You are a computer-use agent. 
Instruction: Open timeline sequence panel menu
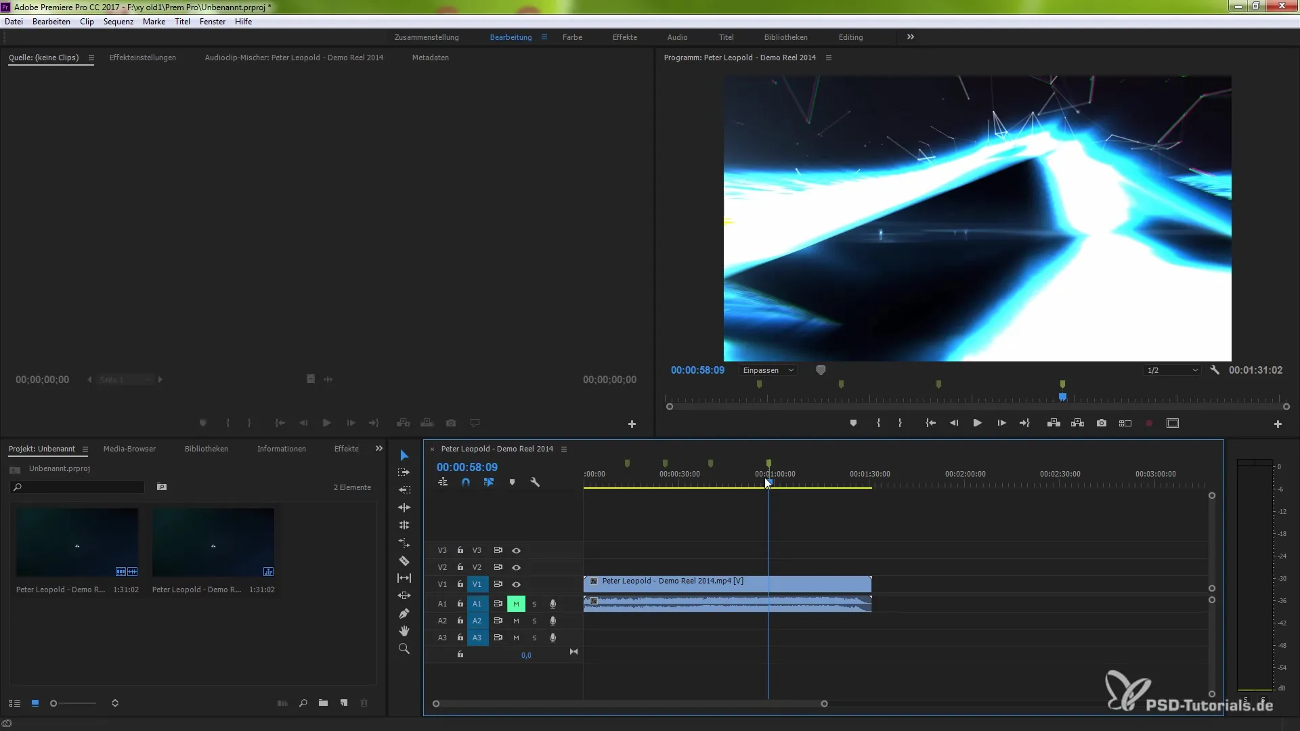pyautogui.click(x=563, y=449)
